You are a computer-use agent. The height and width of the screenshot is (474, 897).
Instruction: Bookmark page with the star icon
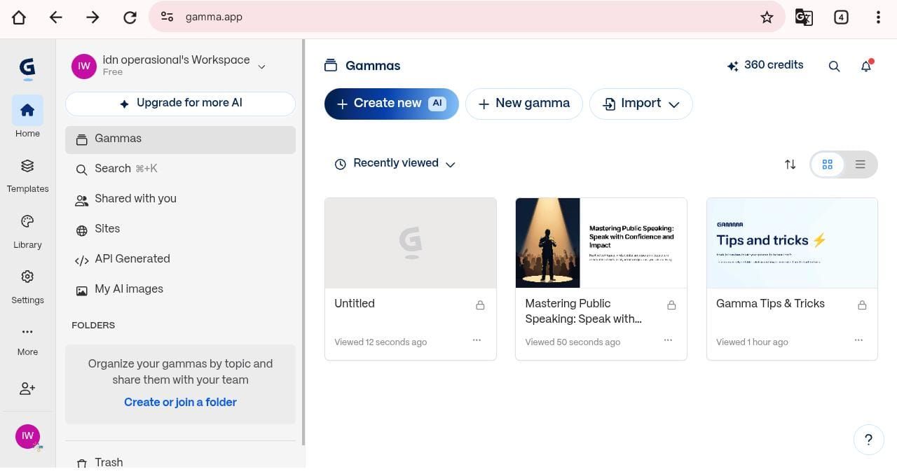point(767,18)
